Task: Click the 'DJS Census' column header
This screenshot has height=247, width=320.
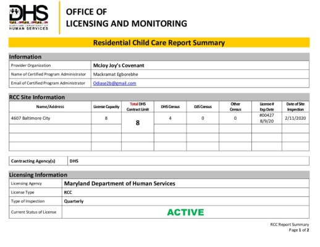Action: (x=203, y=107)
